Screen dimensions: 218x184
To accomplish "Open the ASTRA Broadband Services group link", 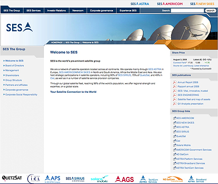I will point(190,163).
